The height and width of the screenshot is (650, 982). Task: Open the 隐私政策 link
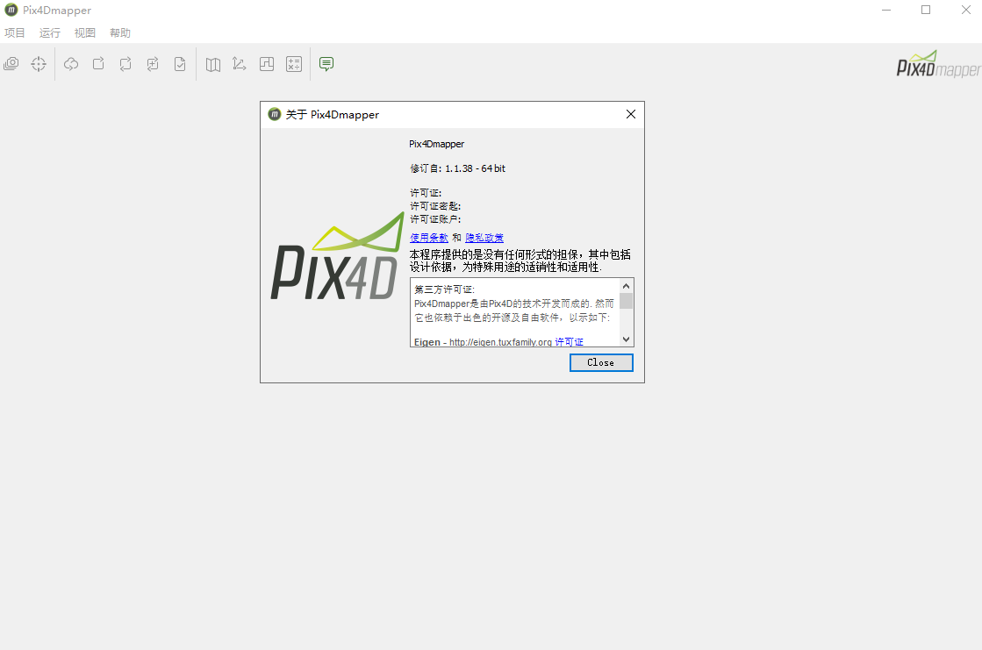[x=484, y=238]
